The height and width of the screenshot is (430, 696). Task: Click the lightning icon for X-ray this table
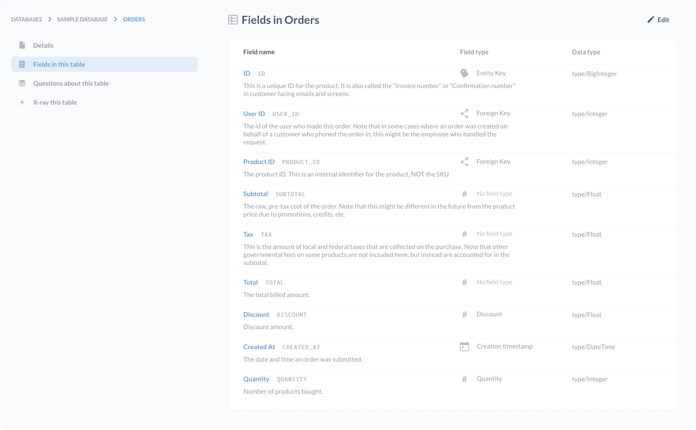pyautogui.click(x=22, y=102)
